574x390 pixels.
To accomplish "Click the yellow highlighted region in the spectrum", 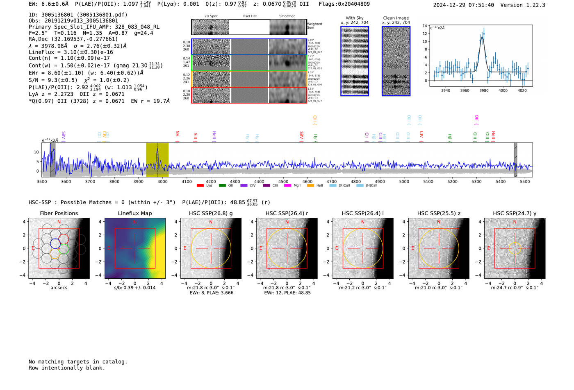I will tap(157, 160).
